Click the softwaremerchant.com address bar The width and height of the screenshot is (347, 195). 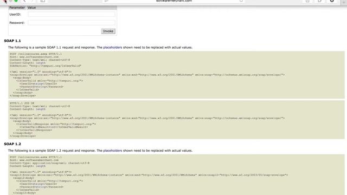pyautogui.click(x=174, y=1)
